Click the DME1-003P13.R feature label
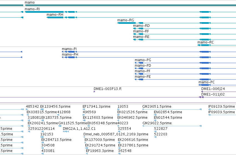Viewport: 236px width, 155px height. (x=108, y=89)
